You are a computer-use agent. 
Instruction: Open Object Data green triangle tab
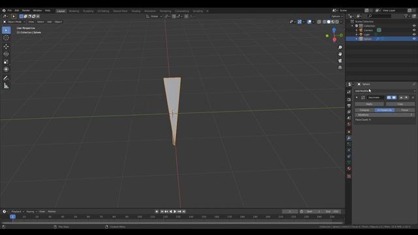click(x=349, y=163)
